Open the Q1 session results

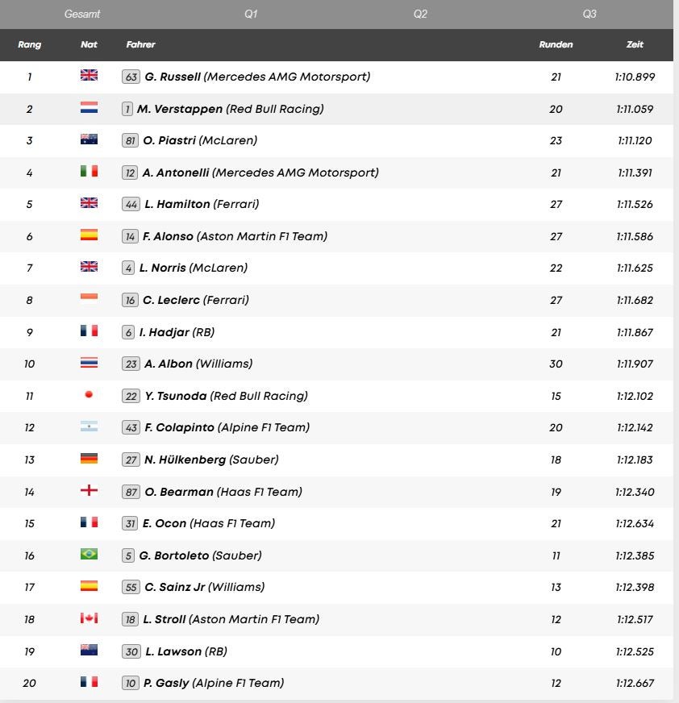pyautogui.click(x=251, y=14)
